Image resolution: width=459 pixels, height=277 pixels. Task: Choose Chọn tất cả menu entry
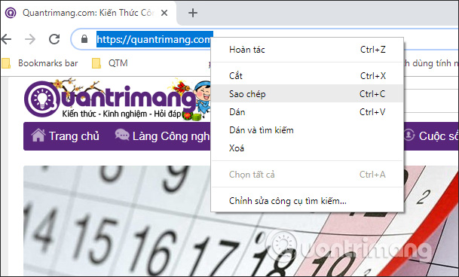307,175
